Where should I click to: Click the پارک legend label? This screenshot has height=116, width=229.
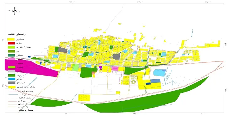pos(19,76)
